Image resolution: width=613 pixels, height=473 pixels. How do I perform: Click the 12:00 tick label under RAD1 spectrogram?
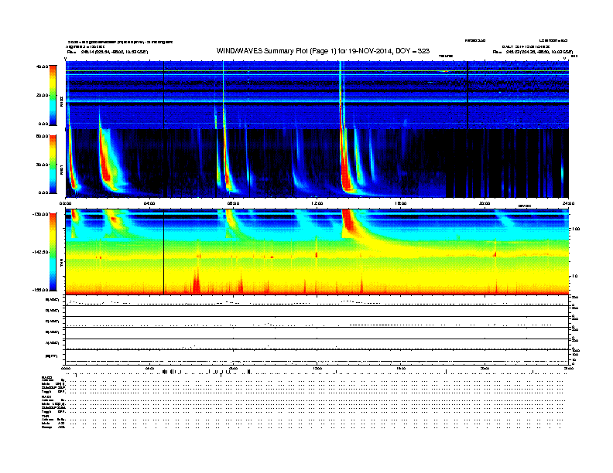[x=317, y=203]
